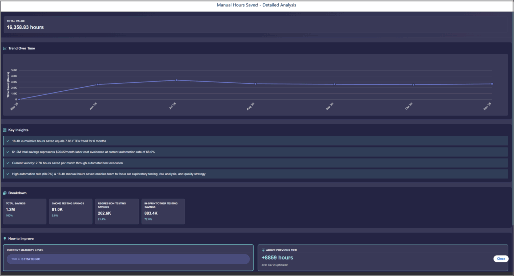The width and height of the screenshot is (514, 276).
Task: Click checkmark beside 7.86 FTEs freed insight
Action: tap(8, 141)
